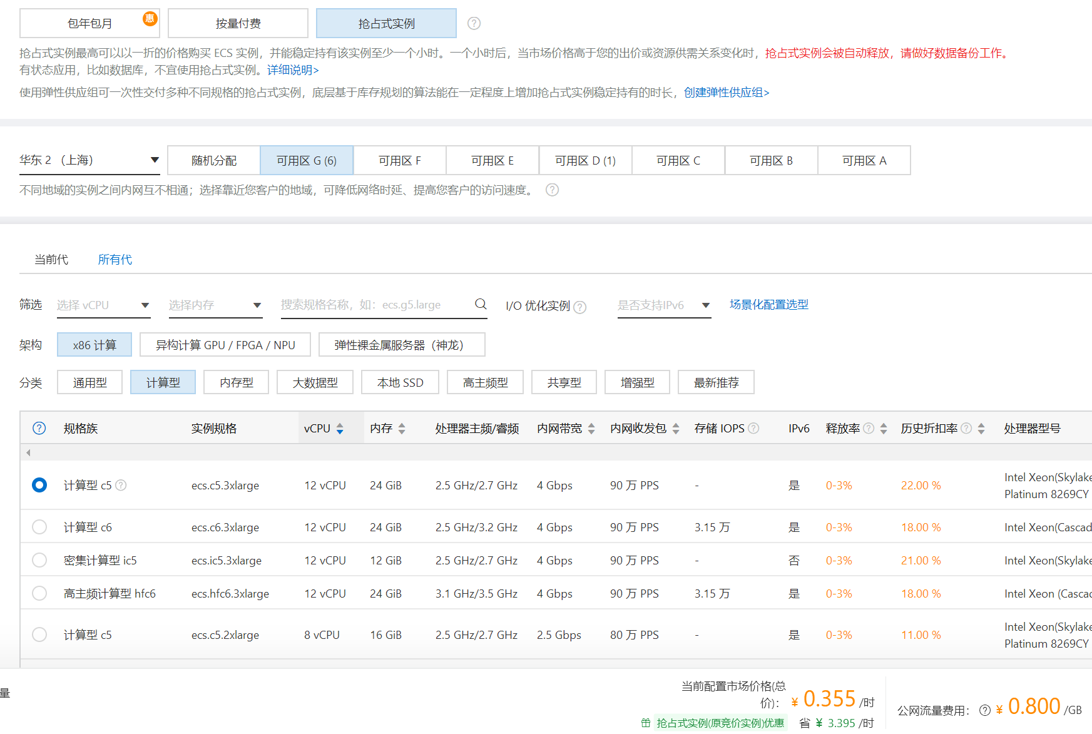
Task: Select ecs.c6.3xlarge radio button
Action: click(39, 527)
